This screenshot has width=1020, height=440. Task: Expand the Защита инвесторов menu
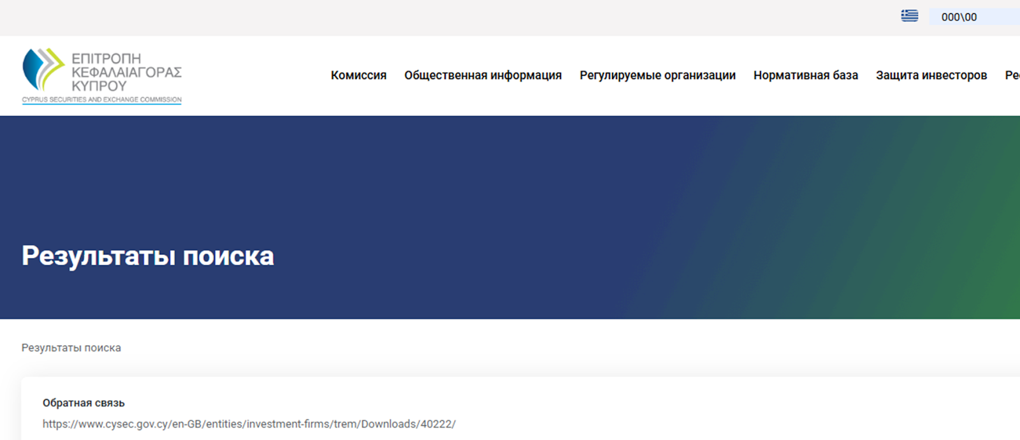[x=931, y=75]
